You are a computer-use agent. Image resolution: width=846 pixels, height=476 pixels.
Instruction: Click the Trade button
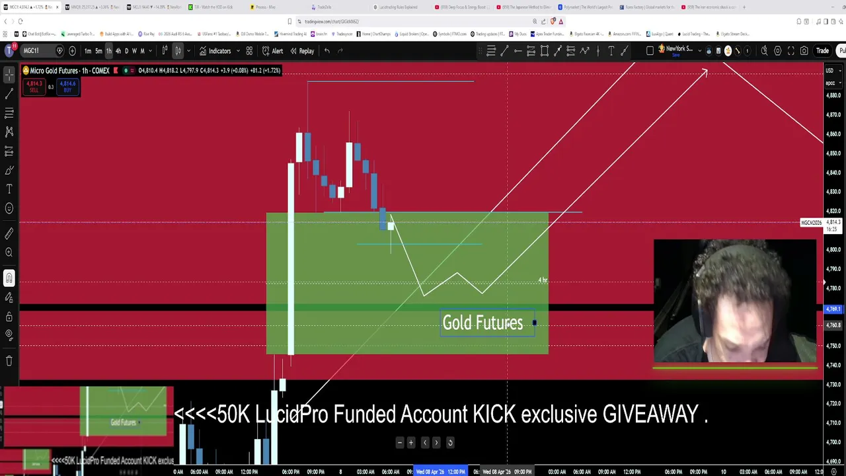point(822,51)
